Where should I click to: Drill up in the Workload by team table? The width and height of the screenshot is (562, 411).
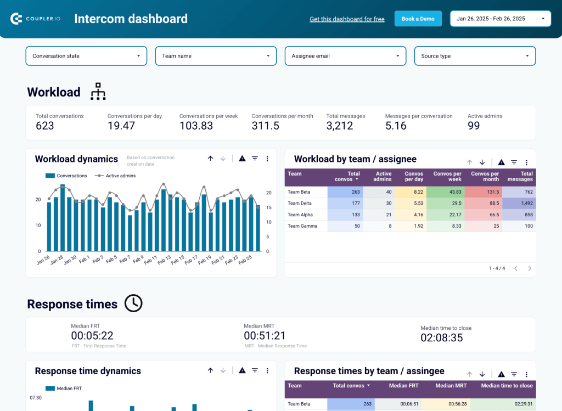click(470, 162)
